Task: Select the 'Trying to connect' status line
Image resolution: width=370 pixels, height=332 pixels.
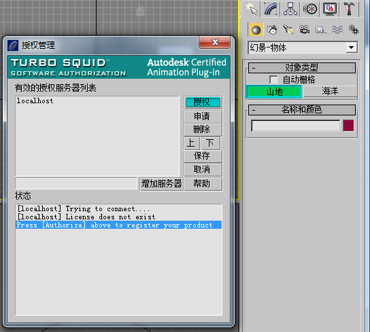Action: [x=119, y=208]
